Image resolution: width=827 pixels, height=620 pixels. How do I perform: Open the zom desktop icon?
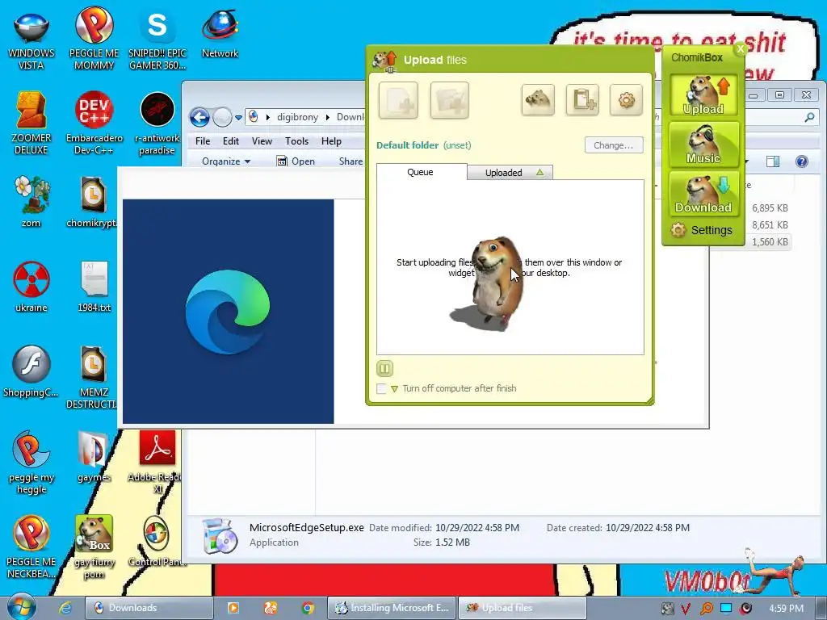(x=31, y=201)
